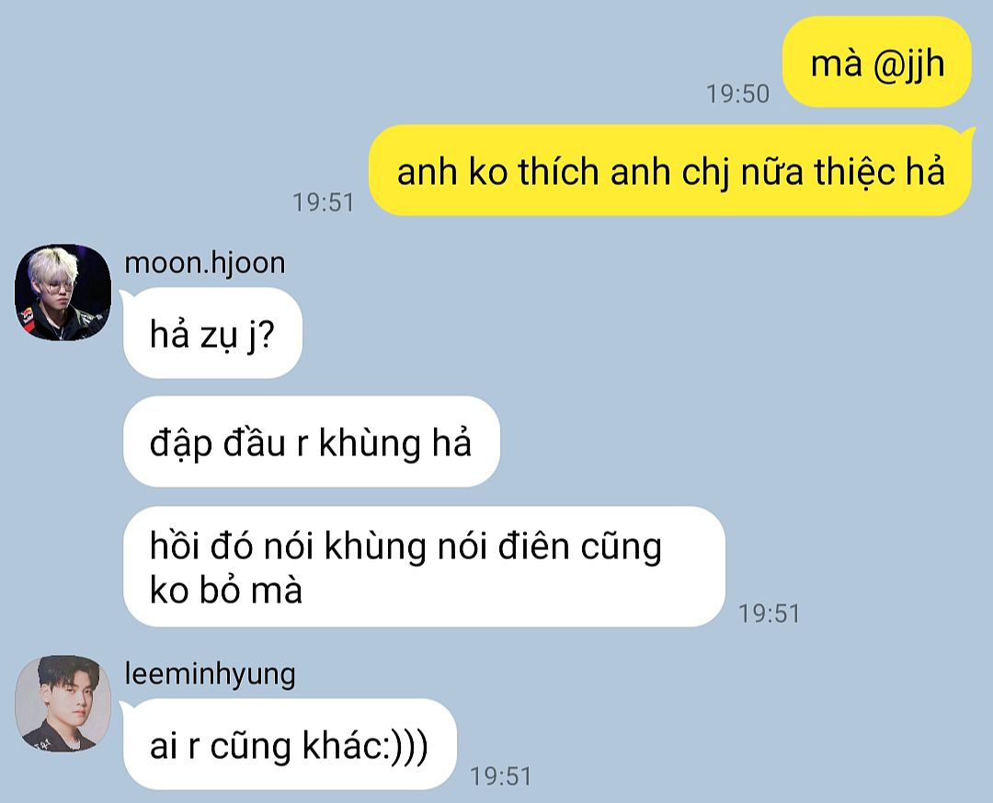Select the yellow "mà @jjh" message bubble
The image size is (993, 803).
pos(877,63)
